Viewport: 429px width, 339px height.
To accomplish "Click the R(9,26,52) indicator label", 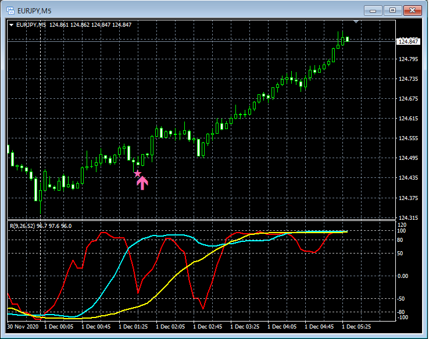I will point(24,226).
